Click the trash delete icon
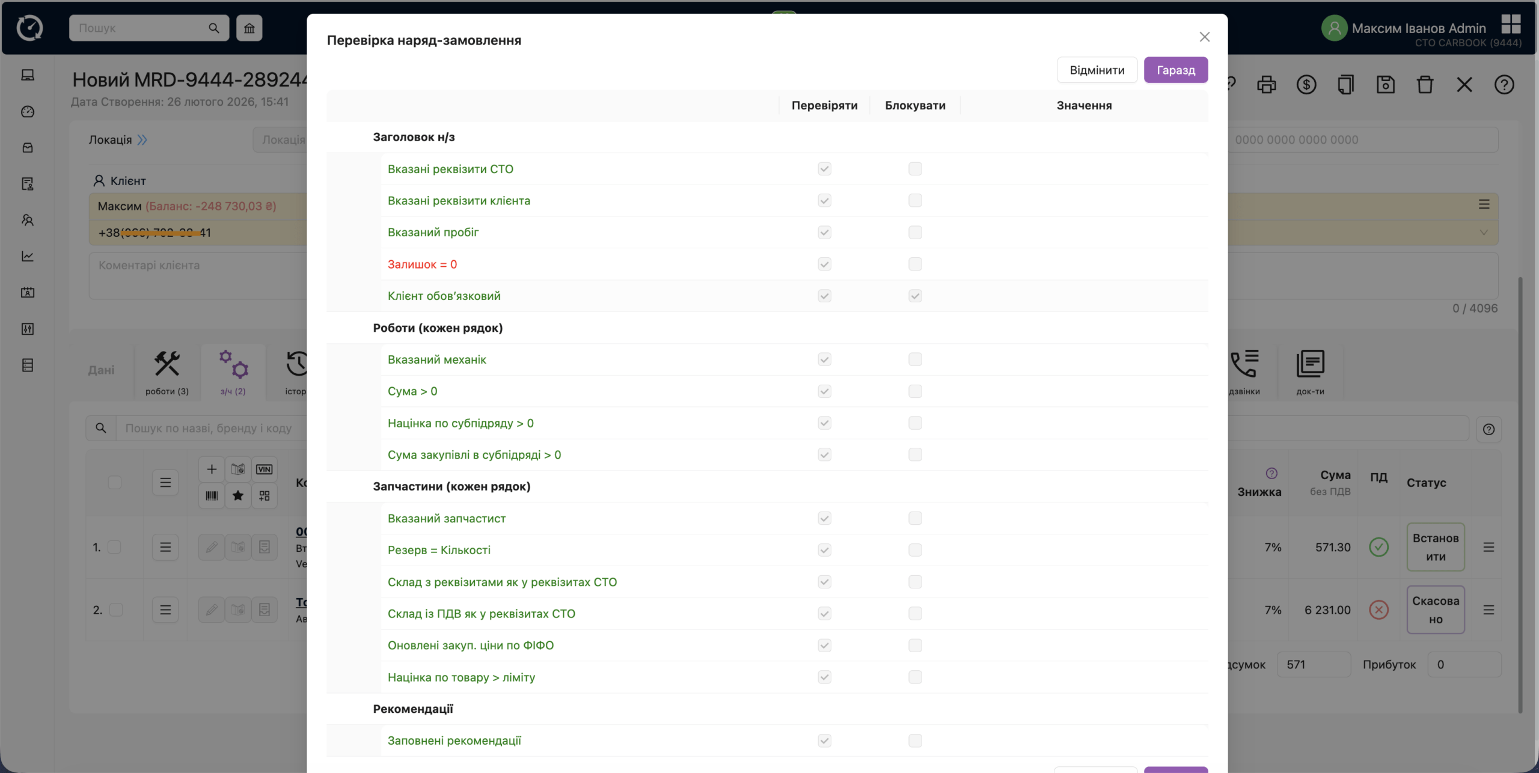Screen dimensions: 1539x773 coord(1425,85)
